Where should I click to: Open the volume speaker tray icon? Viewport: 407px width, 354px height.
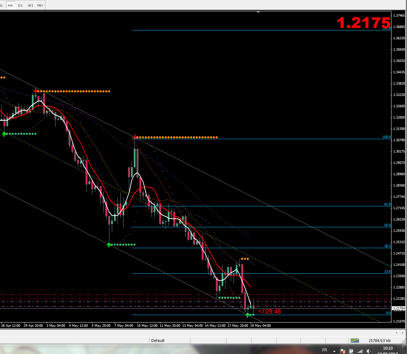[368, 351]
